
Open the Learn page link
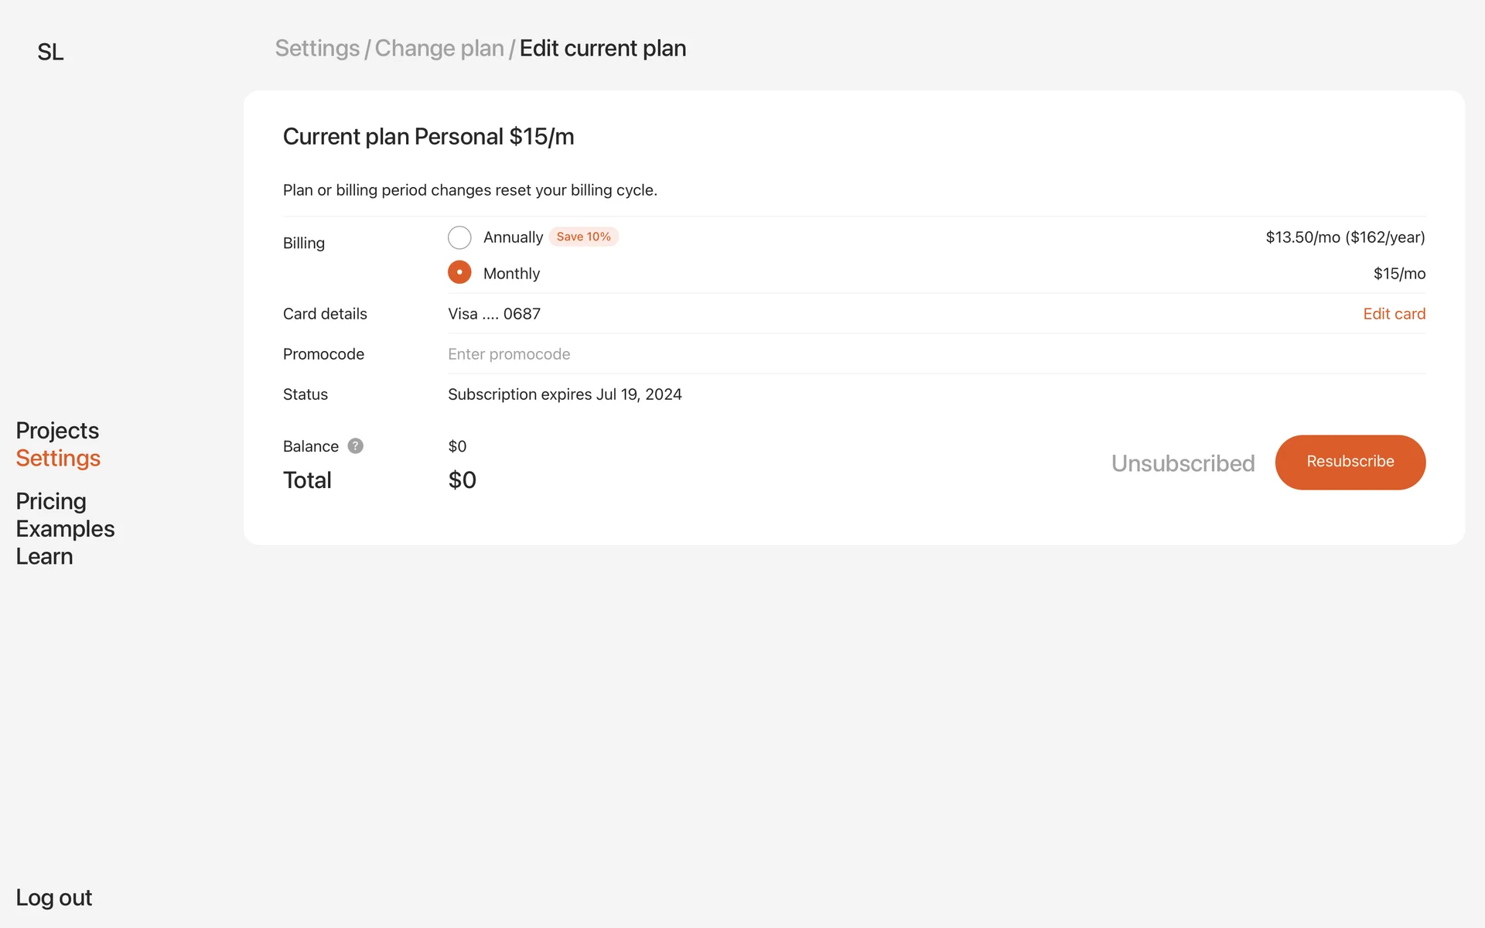click(44, 557)
